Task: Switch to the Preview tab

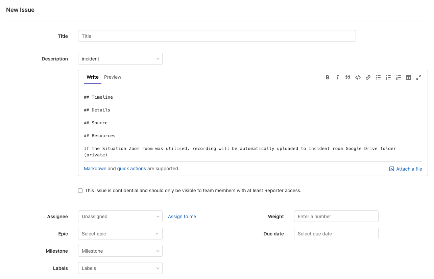Action: coord(113,77)
